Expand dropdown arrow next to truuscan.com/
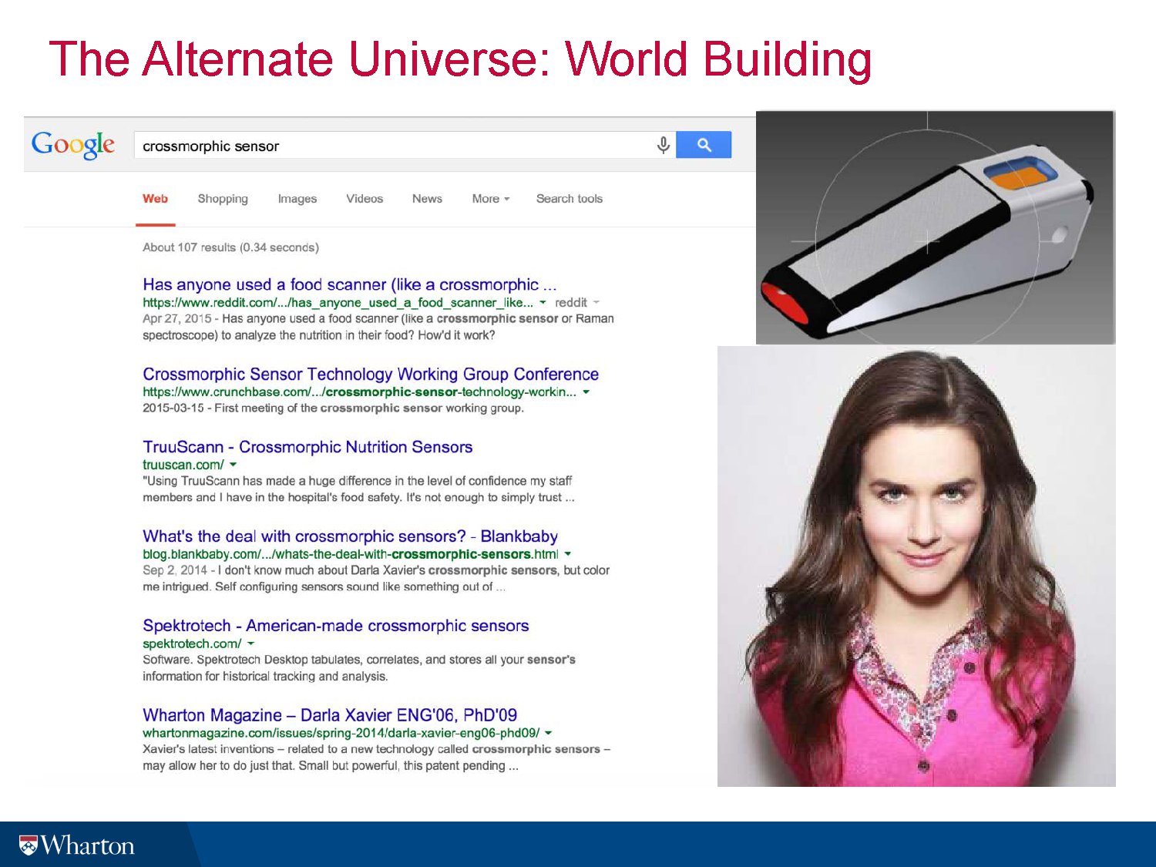The width and height of the screenshot is (1156, 867). click(x=233, y=465)
